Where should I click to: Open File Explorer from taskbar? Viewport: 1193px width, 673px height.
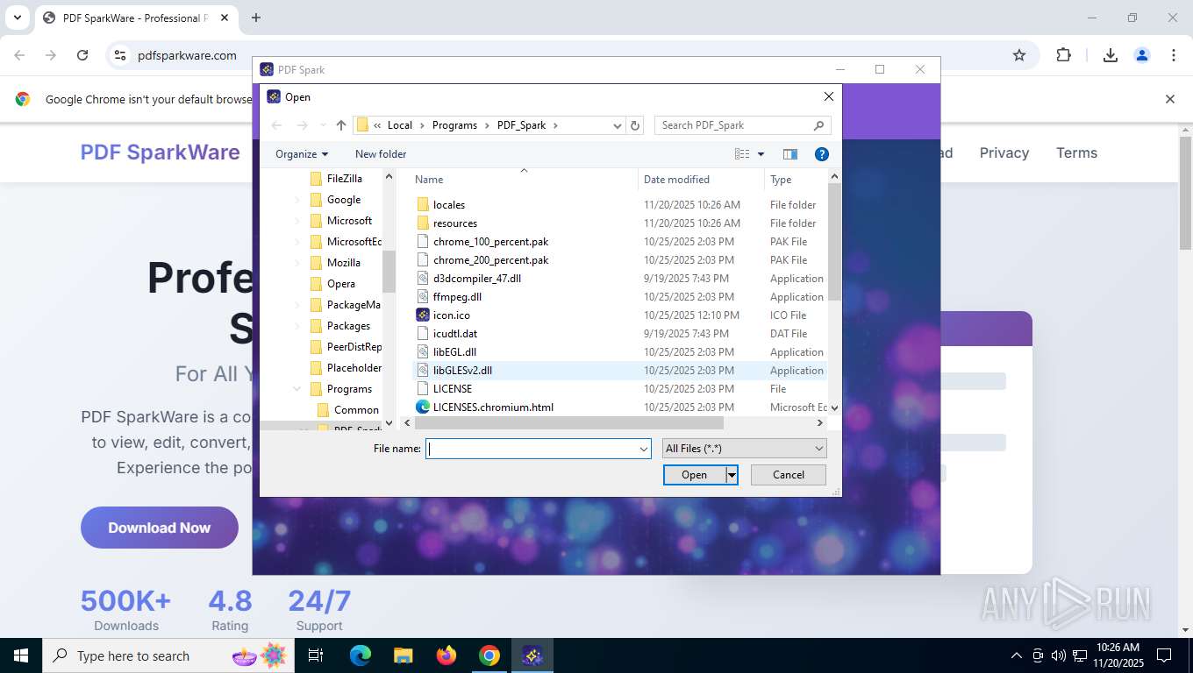(403, 655)
